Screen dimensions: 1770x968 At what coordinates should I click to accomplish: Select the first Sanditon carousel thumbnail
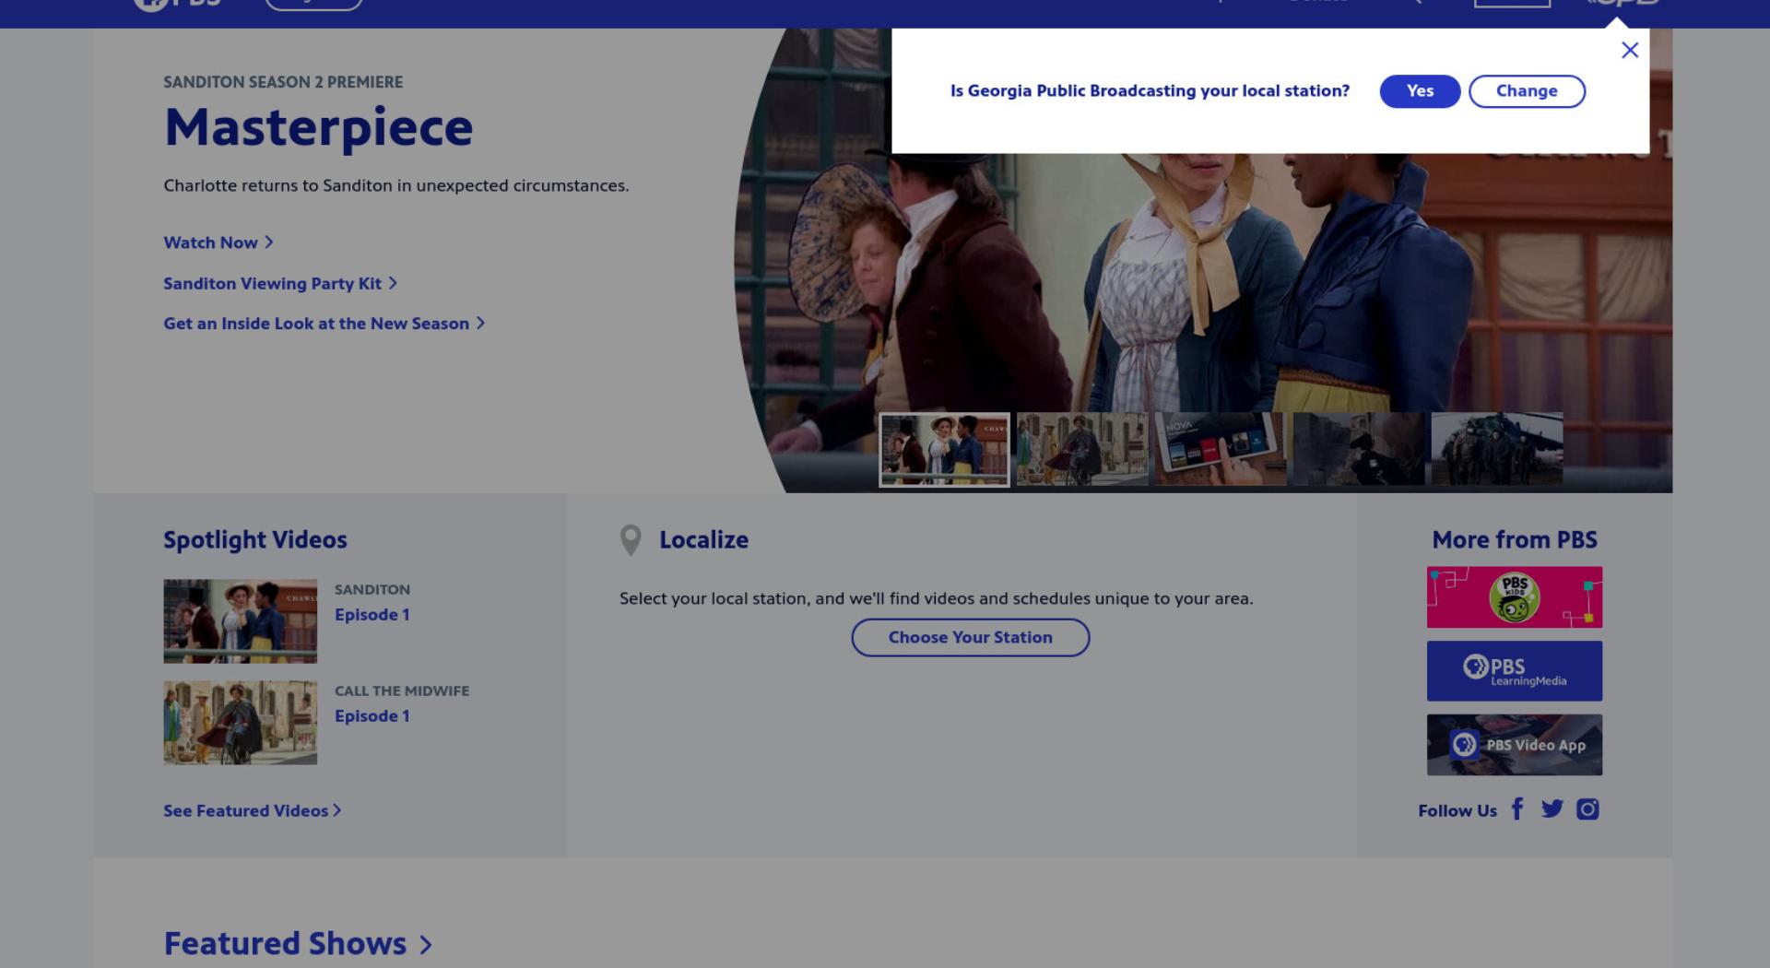[x=944, y=449]
